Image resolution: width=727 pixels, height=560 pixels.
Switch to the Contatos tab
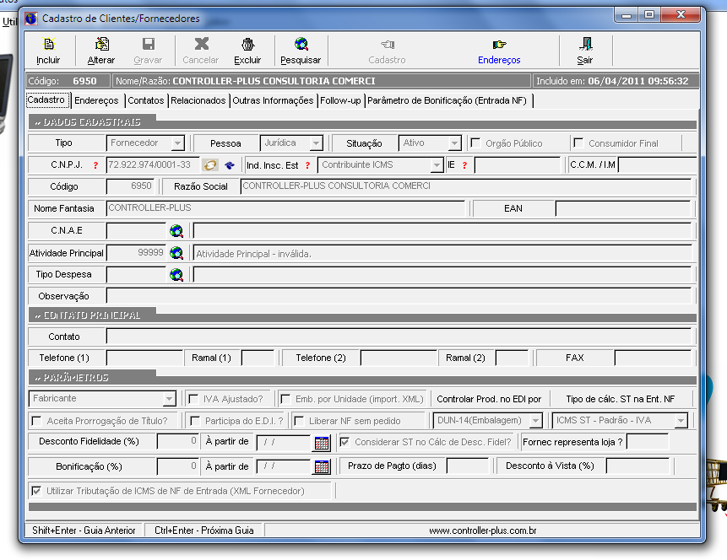pyautogui.click(x=145, y=100)
